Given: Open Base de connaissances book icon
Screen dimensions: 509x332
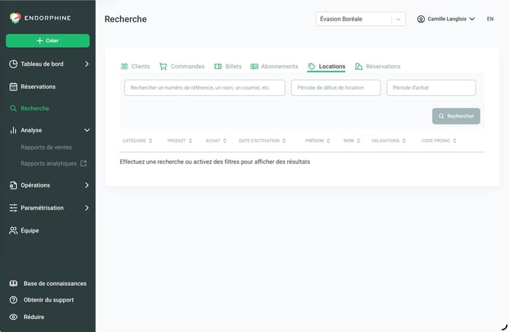Looking at the screenshot, I should 14,283.
